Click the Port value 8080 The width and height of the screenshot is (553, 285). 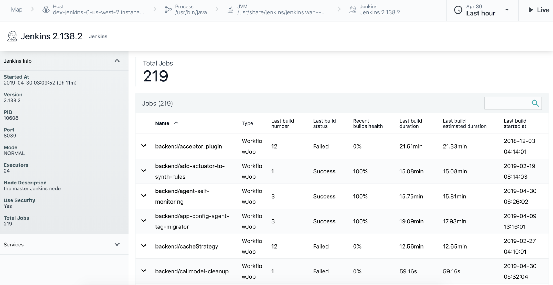10,136
